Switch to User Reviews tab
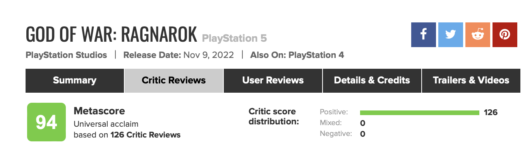The width and height of the screenshot is (532, 146). (273, 81)
